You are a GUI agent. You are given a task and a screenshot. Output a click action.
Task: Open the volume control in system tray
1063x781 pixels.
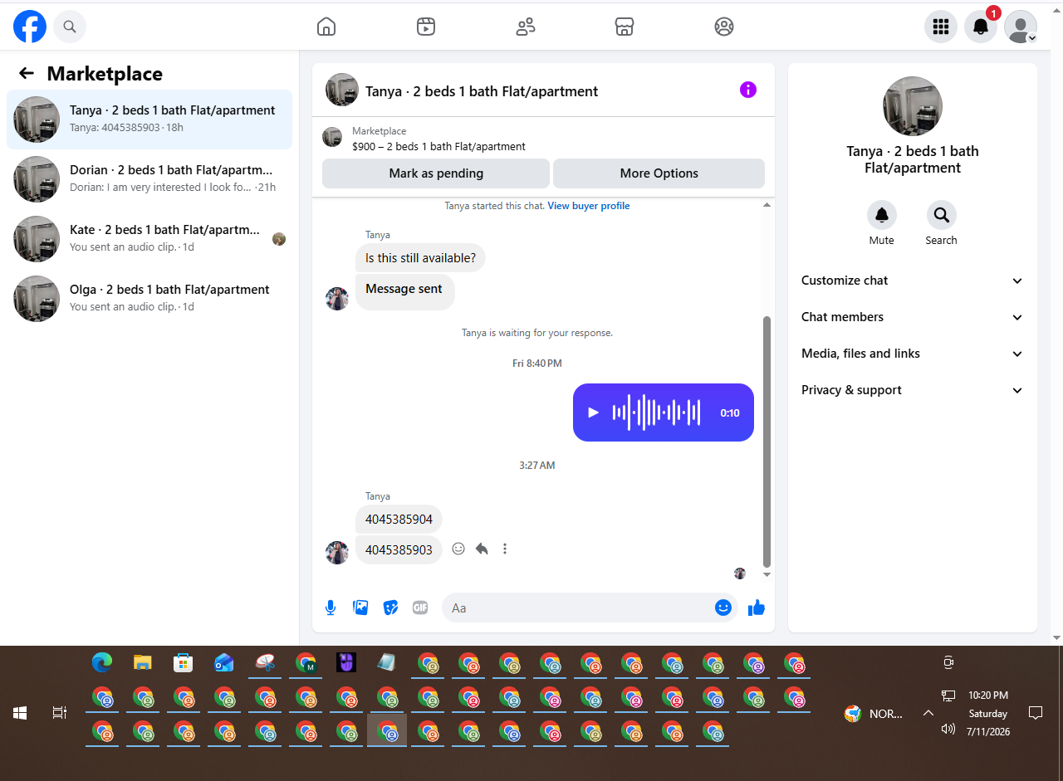coord(948,730)
